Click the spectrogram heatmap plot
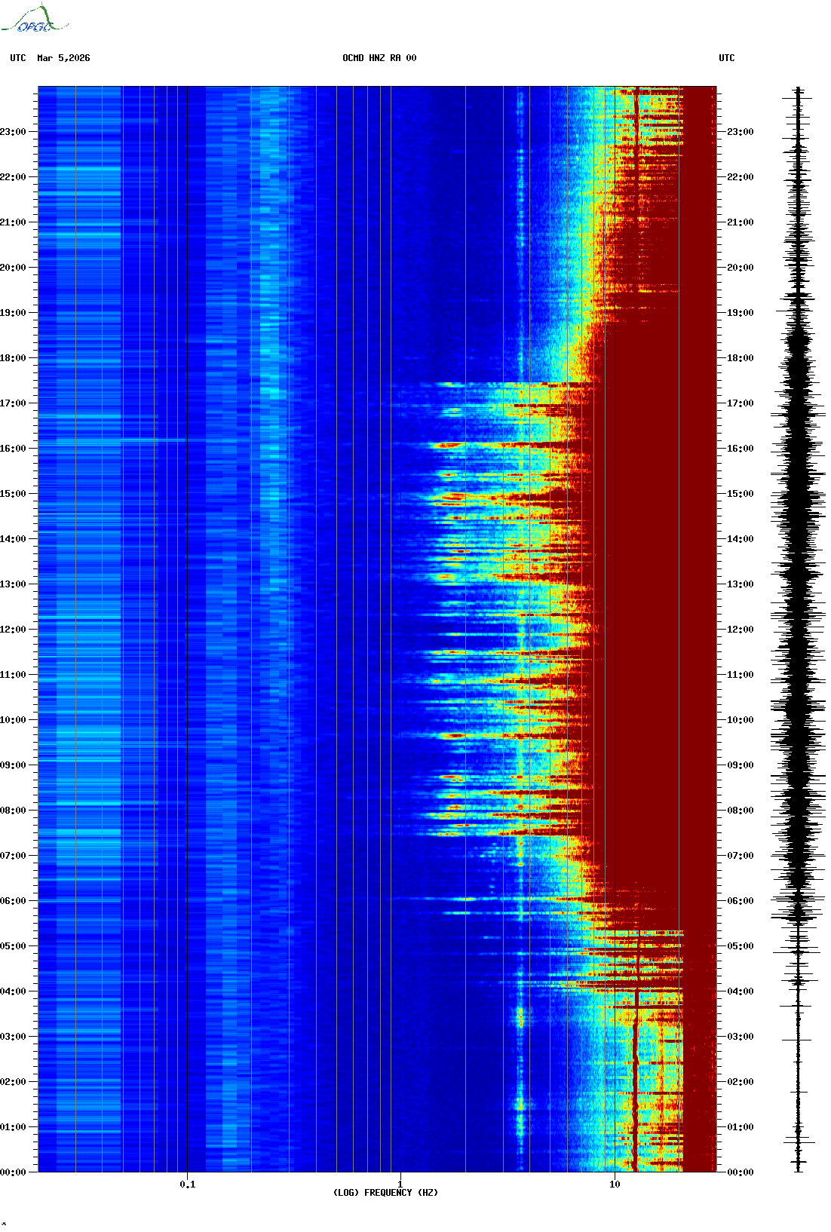The width and height of the screenshot is (831, 1232). click(377, 630)
